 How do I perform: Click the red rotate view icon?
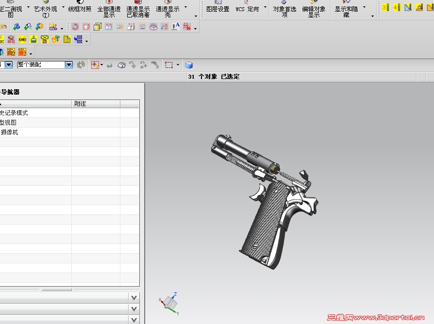pos(75,27)
